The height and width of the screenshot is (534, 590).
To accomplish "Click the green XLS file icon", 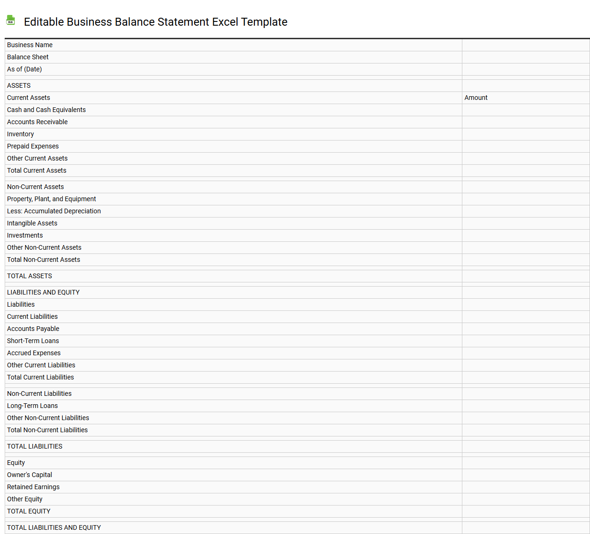I will [x=10, y=20].
